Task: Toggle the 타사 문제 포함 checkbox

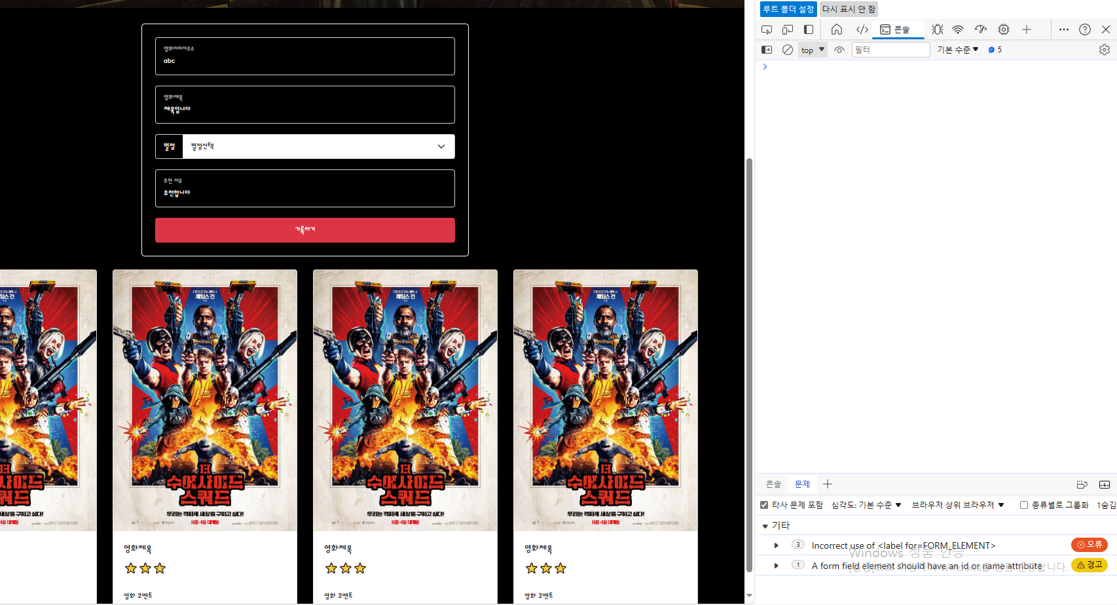Action: tap(764, 505)
